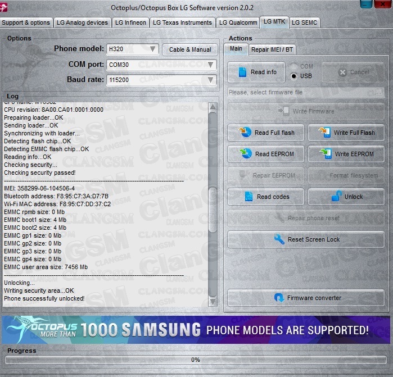Click log line 'Phone successfully unlocked!'
Screen dimensions: 393x377
(x=44, y=298)
